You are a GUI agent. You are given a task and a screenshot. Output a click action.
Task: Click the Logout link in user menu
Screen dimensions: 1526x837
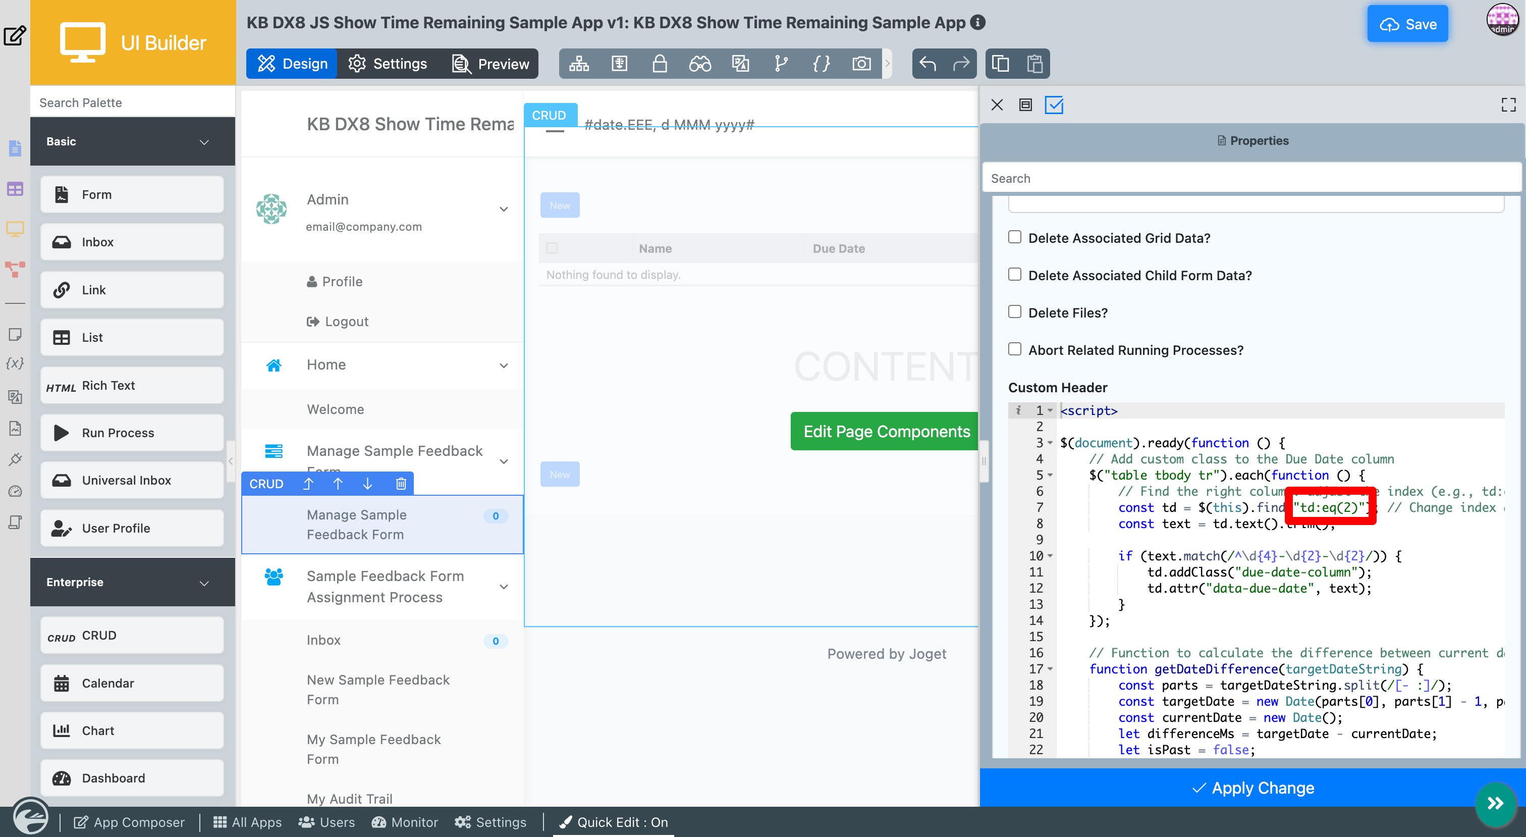[x=338, y=321]
